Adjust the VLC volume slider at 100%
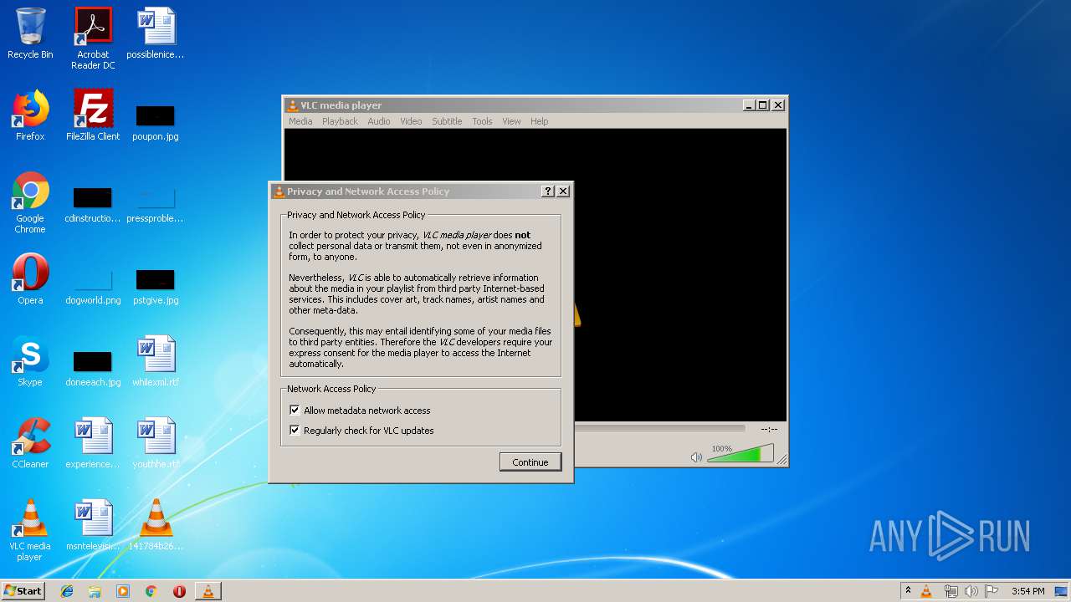Screen dimensions: 1071x602 740,454
